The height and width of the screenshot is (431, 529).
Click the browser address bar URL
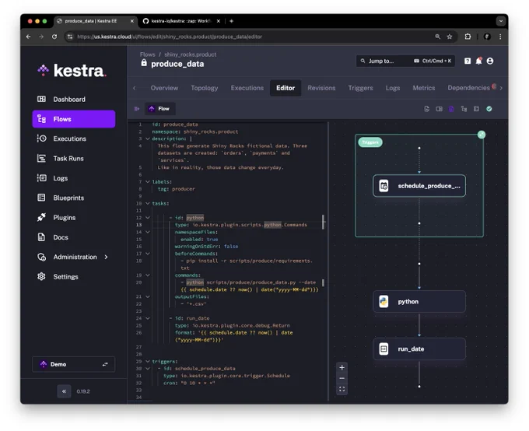pyautogui.click(x=170, y=37)
